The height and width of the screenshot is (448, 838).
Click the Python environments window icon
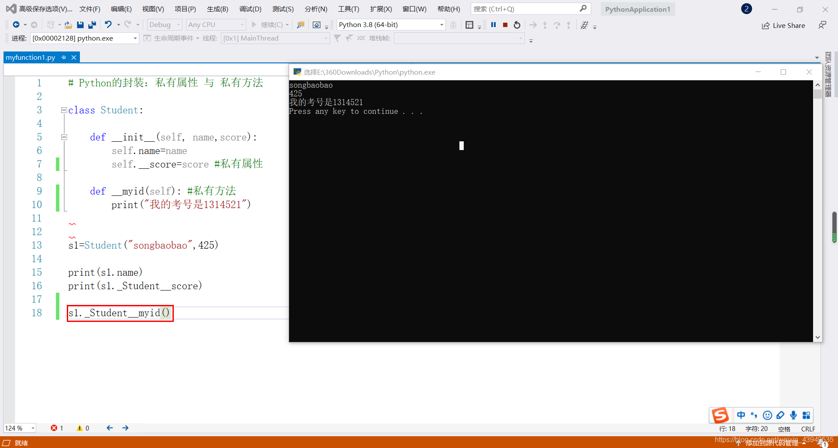(x=317, y=25)
